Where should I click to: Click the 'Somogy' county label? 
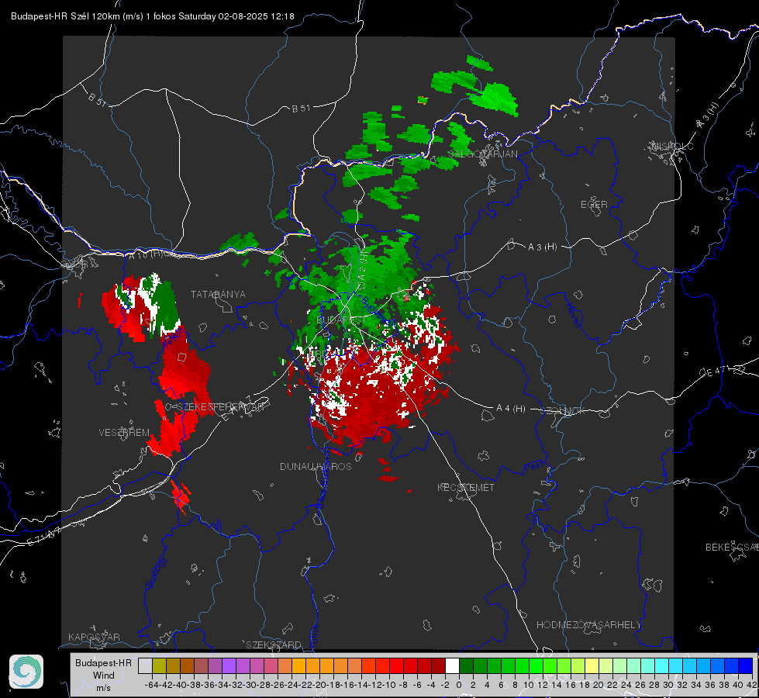pos(156,572)
